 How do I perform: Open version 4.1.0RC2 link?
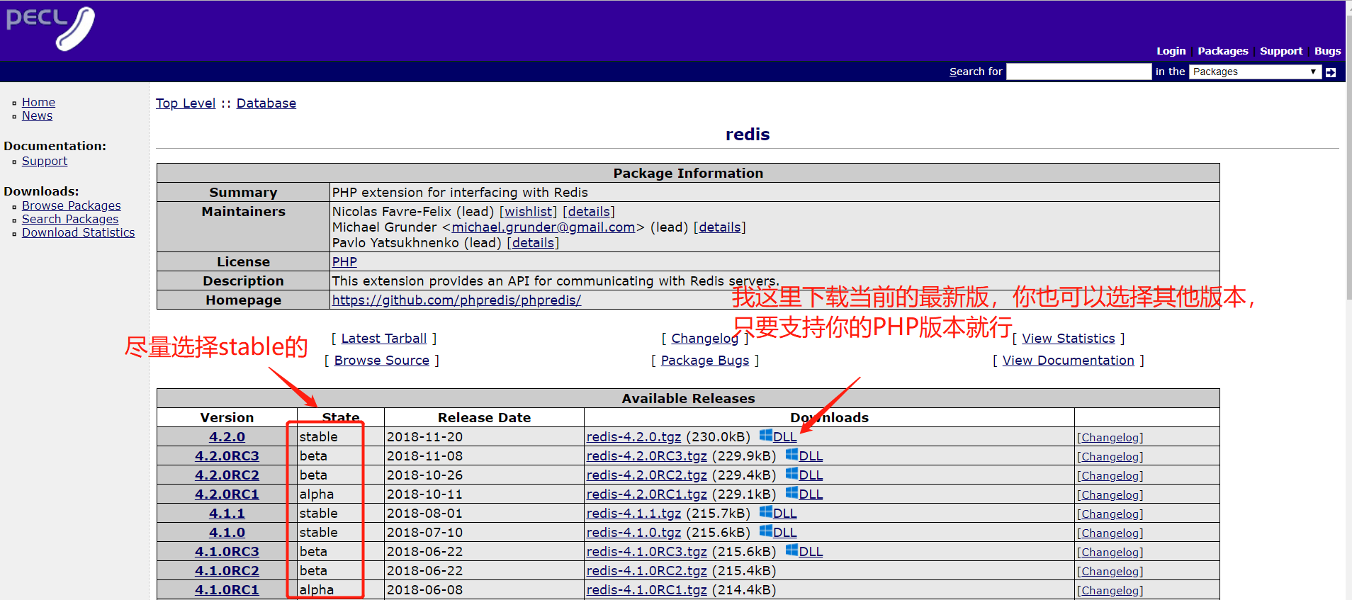pyautogui.click(x=227, y=571)
